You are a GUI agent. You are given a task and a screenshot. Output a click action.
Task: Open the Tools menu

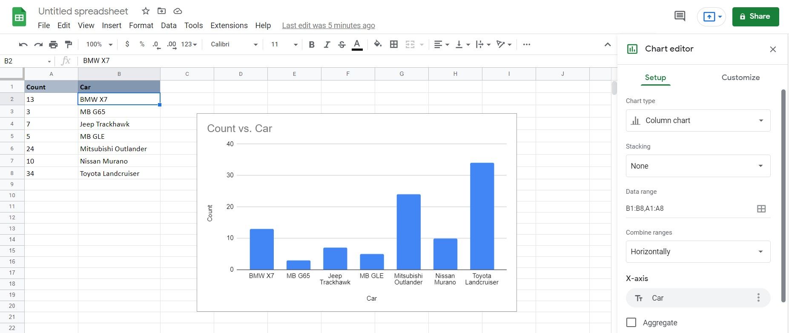(x=193, y=26)
